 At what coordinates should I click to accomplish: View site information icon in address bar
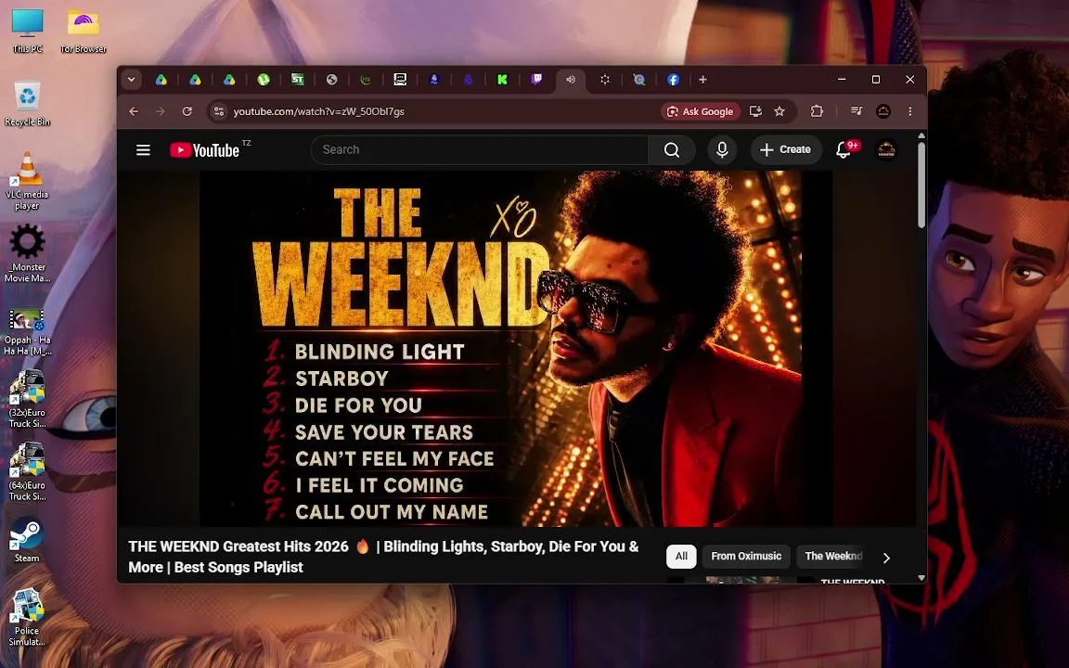(x=219, y=111)
